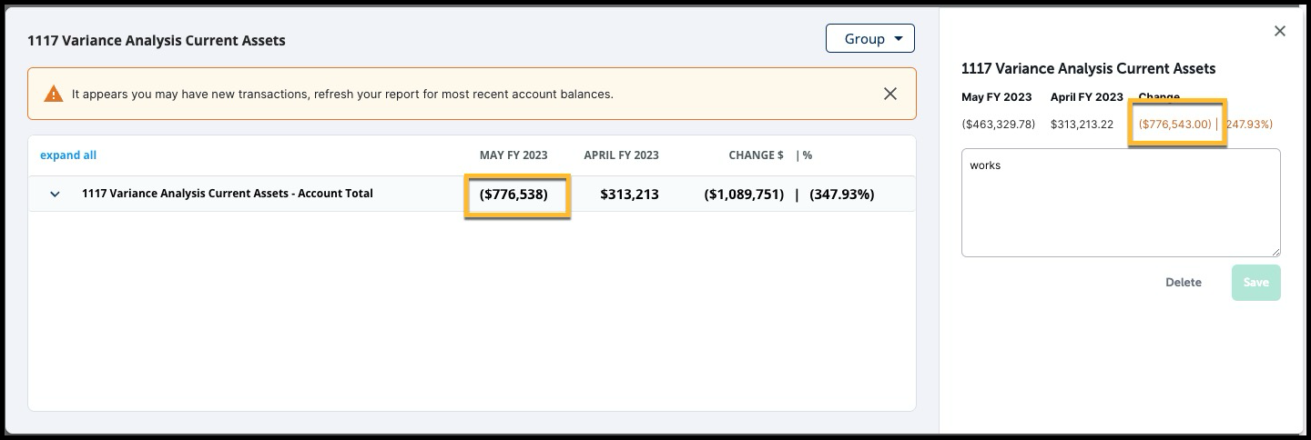1311x440 pixels.
Task: Click the ($776,543.00) change in side panel
Action: [x=1175, y=125]
